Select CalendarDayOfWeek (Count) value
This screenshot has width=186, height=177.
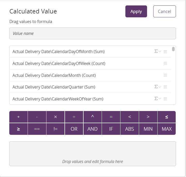pyautogui.click(x=59, y=63)
